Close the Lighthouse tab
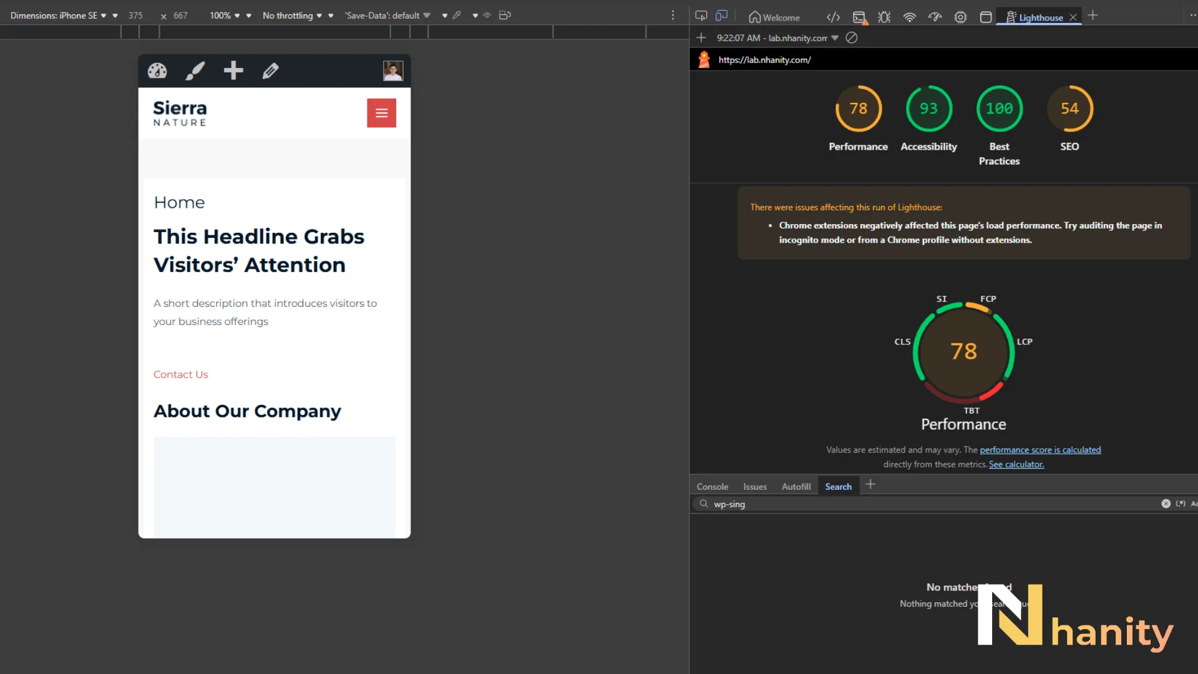Screen dimensions: 1198x674 point(1073,17)
